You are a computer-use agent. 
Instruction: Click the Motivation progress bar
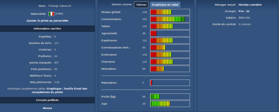point(170,69)
